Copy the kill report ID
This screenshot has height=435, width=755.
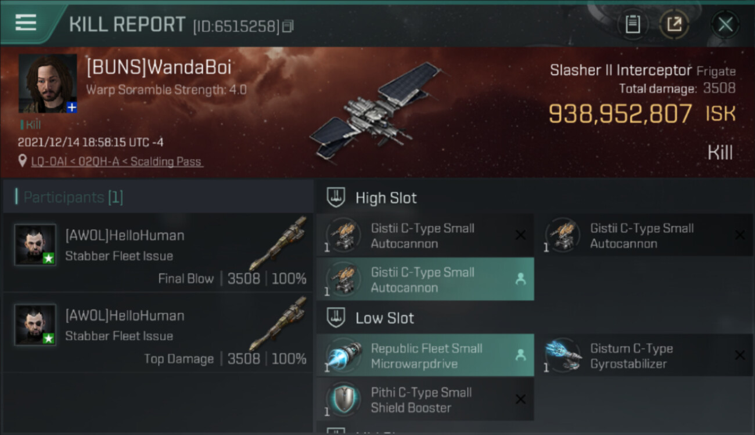click(288, 26)
